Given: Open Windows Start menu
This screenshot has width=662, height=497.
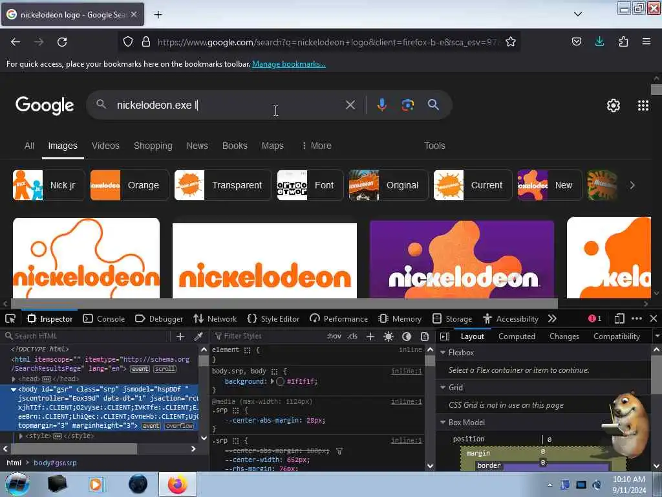Looking at the screenshot, I should point(17,484).
